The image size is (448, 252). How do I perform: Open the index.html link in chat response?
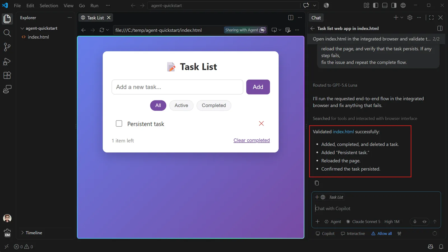coord(343,131)
